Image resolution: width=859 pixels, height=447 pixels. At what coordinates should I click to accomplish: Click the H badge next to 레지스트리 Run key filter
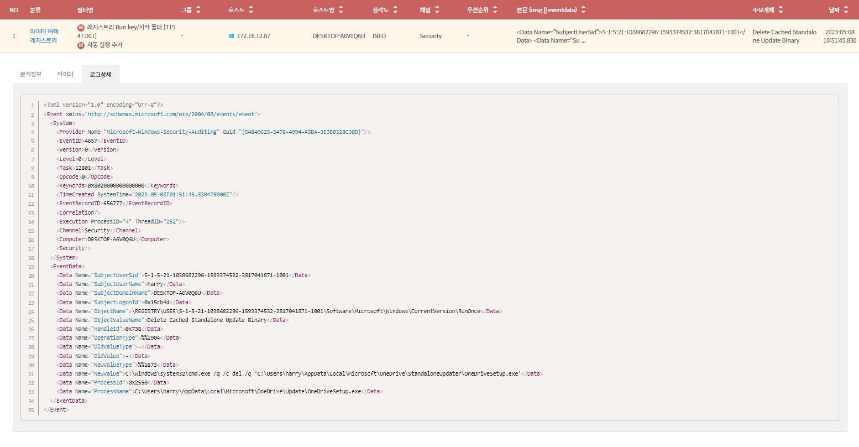tap(81, 28)
